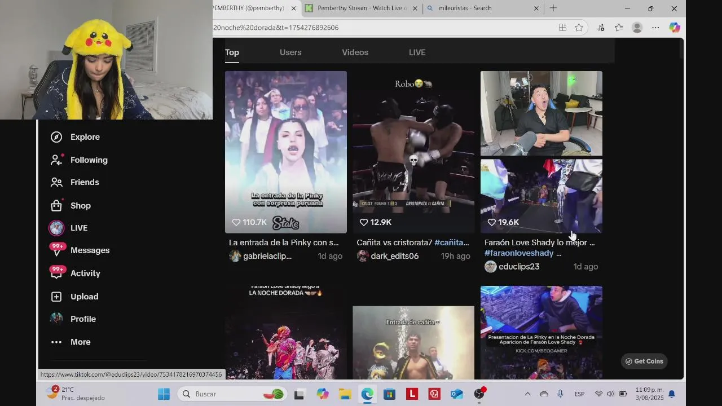Click the 12.9K likes heart icon
This screenshot has width=722, height=406.
tap(364, 223)
